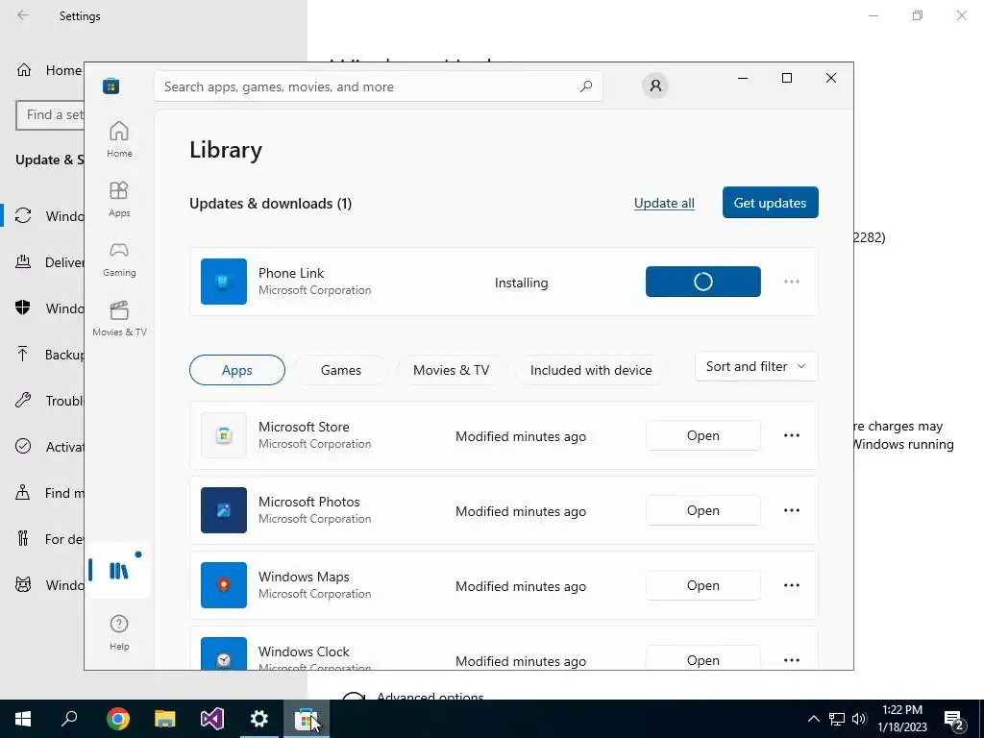Open Microsoft Photos app
The image size is (984, 738).
point(702,510)
